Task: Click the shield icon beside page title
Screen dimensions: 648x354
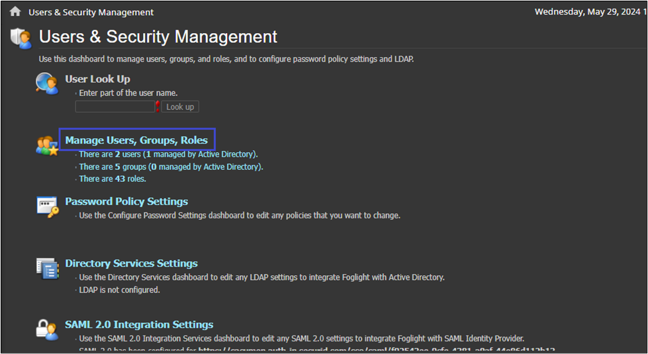Action: tap(21, 38)
